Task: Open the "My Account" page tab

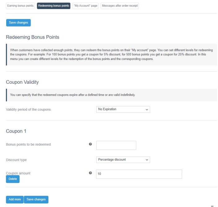Action: click(85, 6)
